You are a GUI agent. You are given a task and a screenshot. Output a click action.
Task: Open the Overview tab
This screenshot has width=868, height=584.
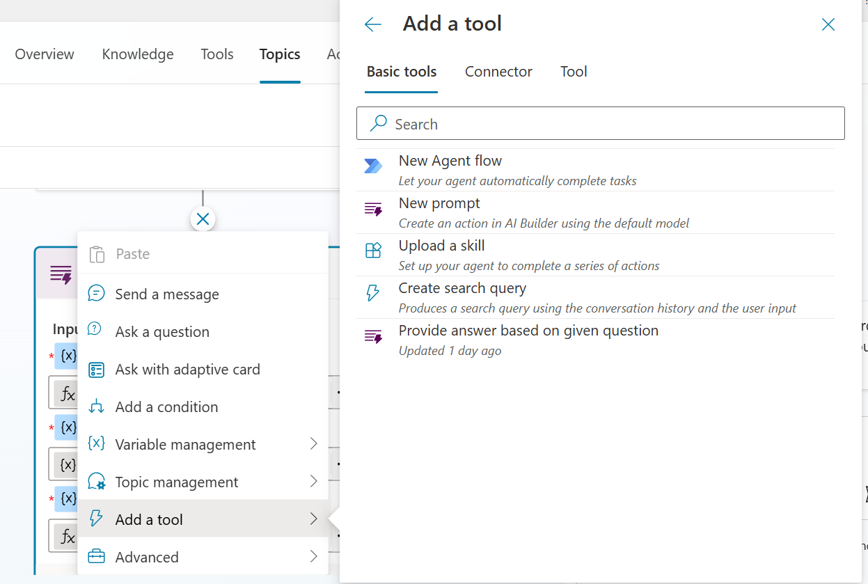pyautogui.click(x=45, y=54)
